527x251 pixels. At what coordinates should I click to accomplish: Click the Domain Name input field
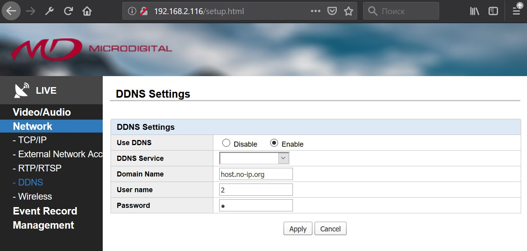[256, 174]
